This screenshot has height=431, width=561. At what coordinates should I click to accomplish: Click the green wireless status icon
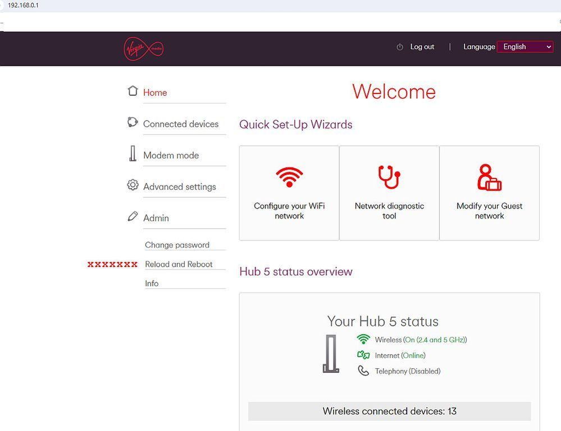363,339
